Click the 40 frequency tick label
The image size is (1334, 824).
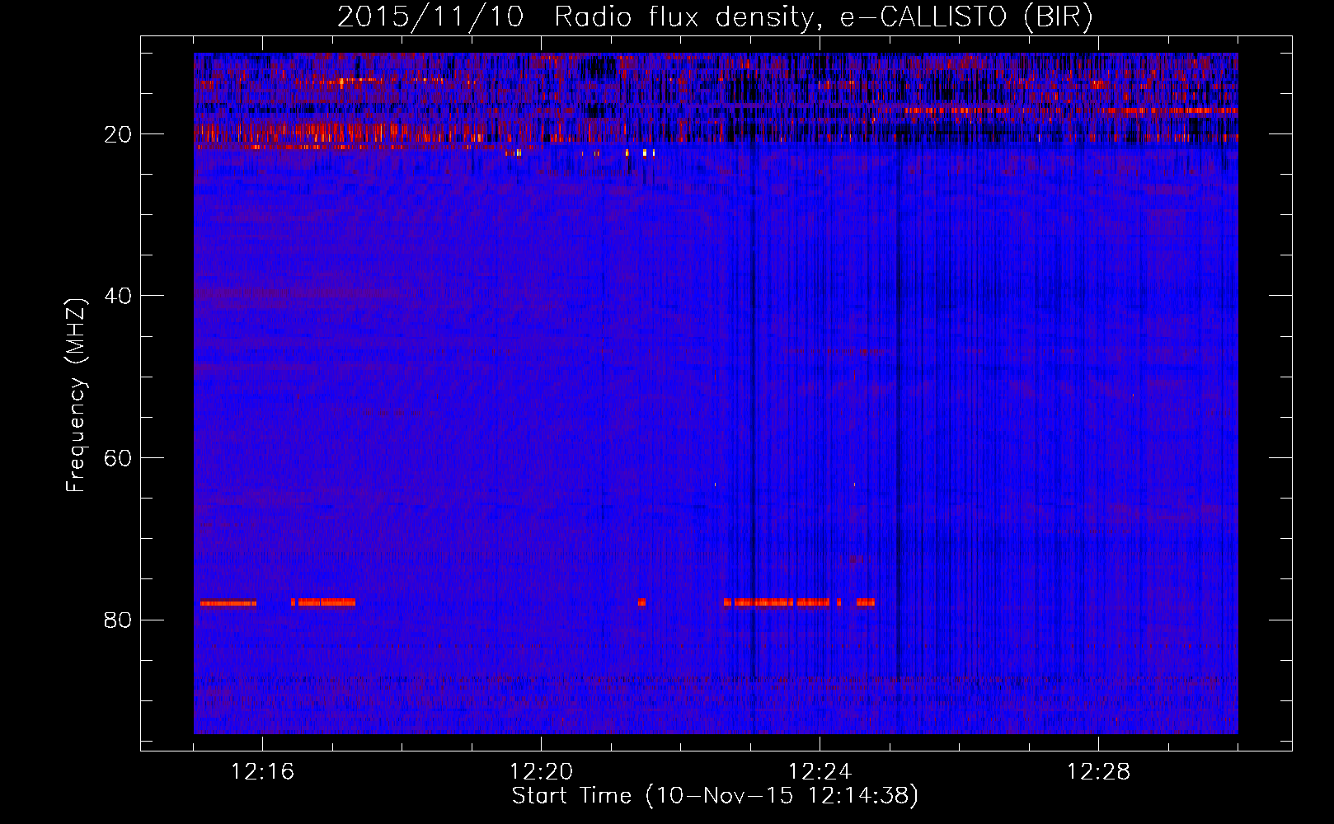(x=119, y=296)
